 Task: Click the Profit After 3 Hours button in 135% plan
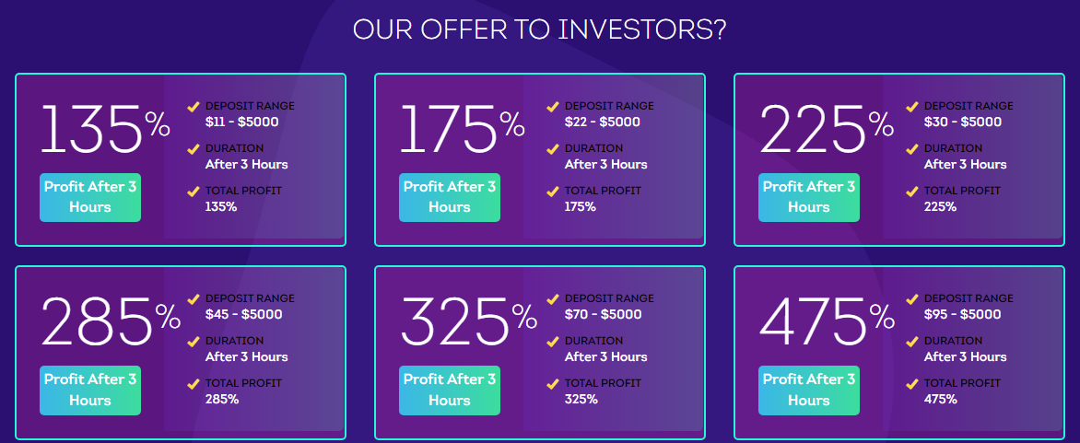pyautogui.click(x=90, y=197)
